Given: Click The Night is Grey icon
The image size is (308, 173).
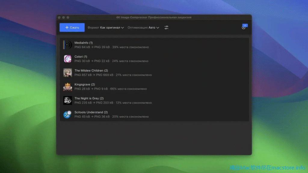Looking at the screenshot, I should point(68,100).
